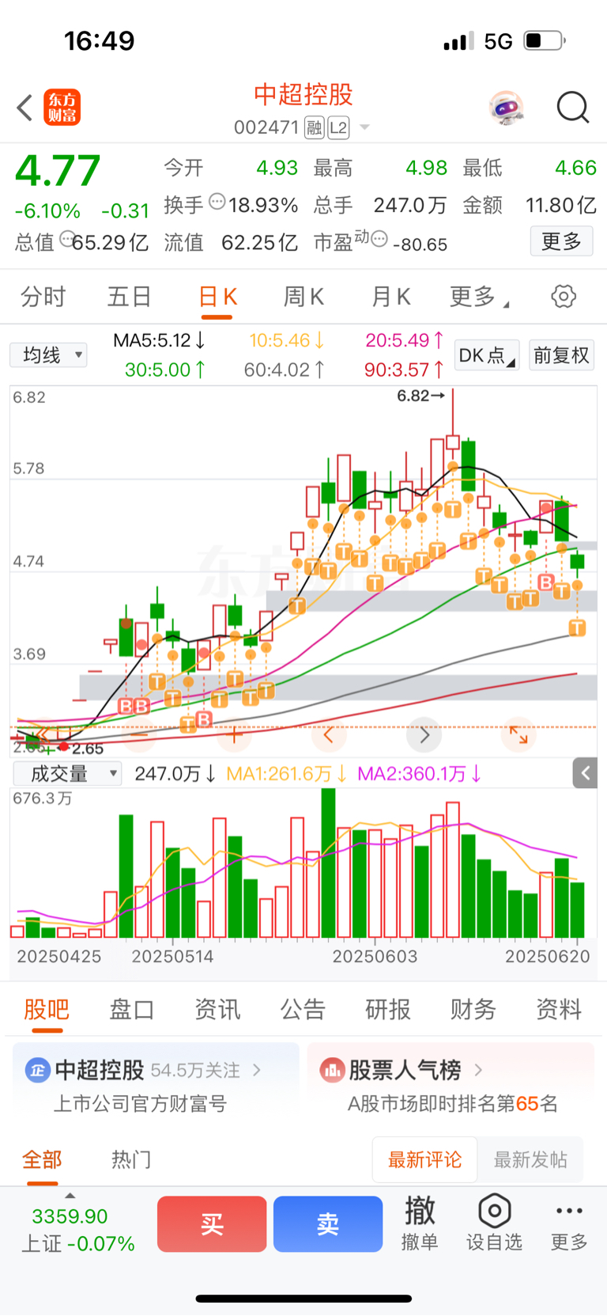This screenshot has height=1316, width=607.
Task: Tap the MA5:5.12 indicator label
Action: click(x=159, y=340)
